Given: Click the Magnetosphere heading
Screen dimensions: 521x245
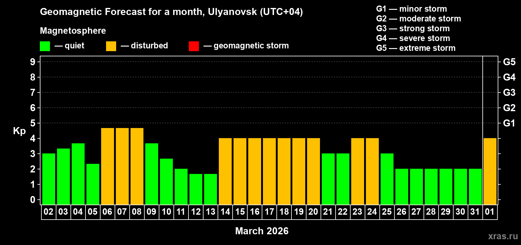Looking at the screenshot, I should [73, 31].
